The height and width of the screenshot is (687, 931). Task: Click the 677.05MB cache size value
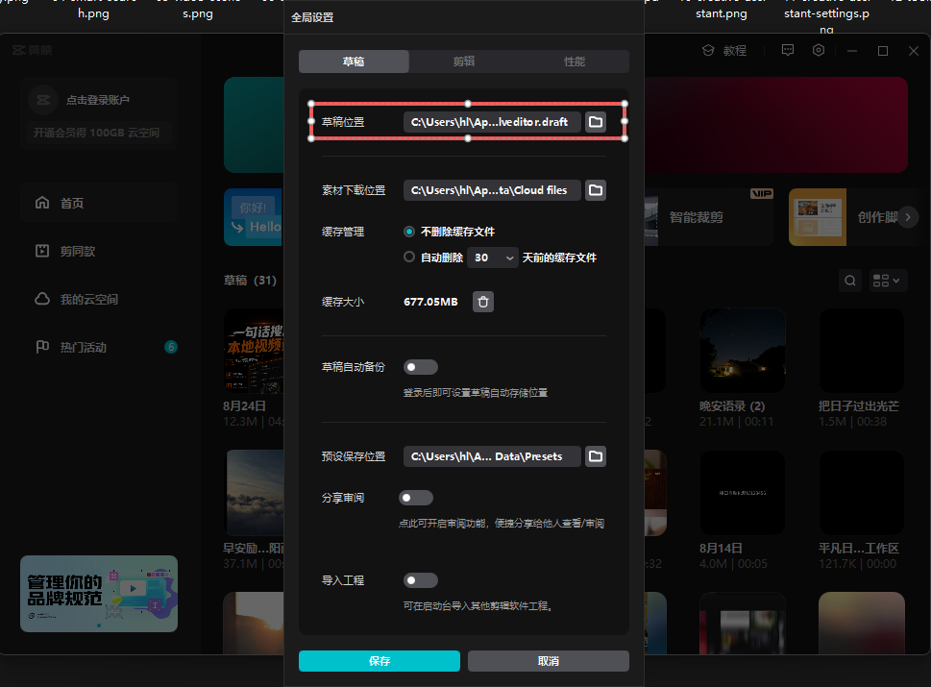point(430,302)
